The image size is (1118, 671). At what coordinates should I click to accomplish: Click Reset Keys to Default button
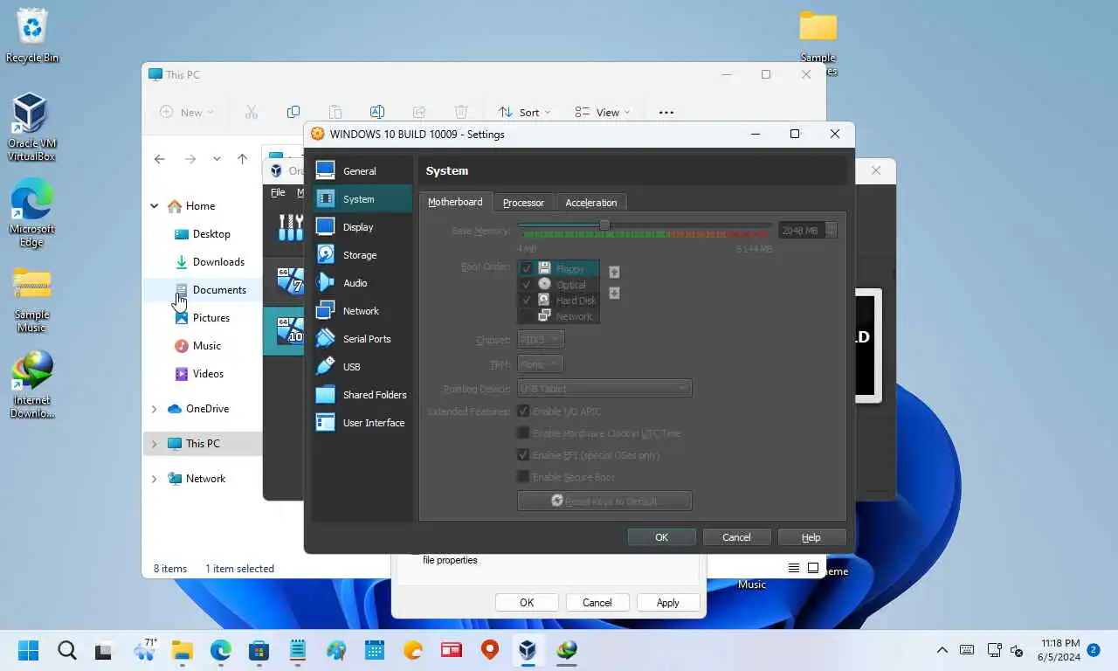[x=604, y=502]
